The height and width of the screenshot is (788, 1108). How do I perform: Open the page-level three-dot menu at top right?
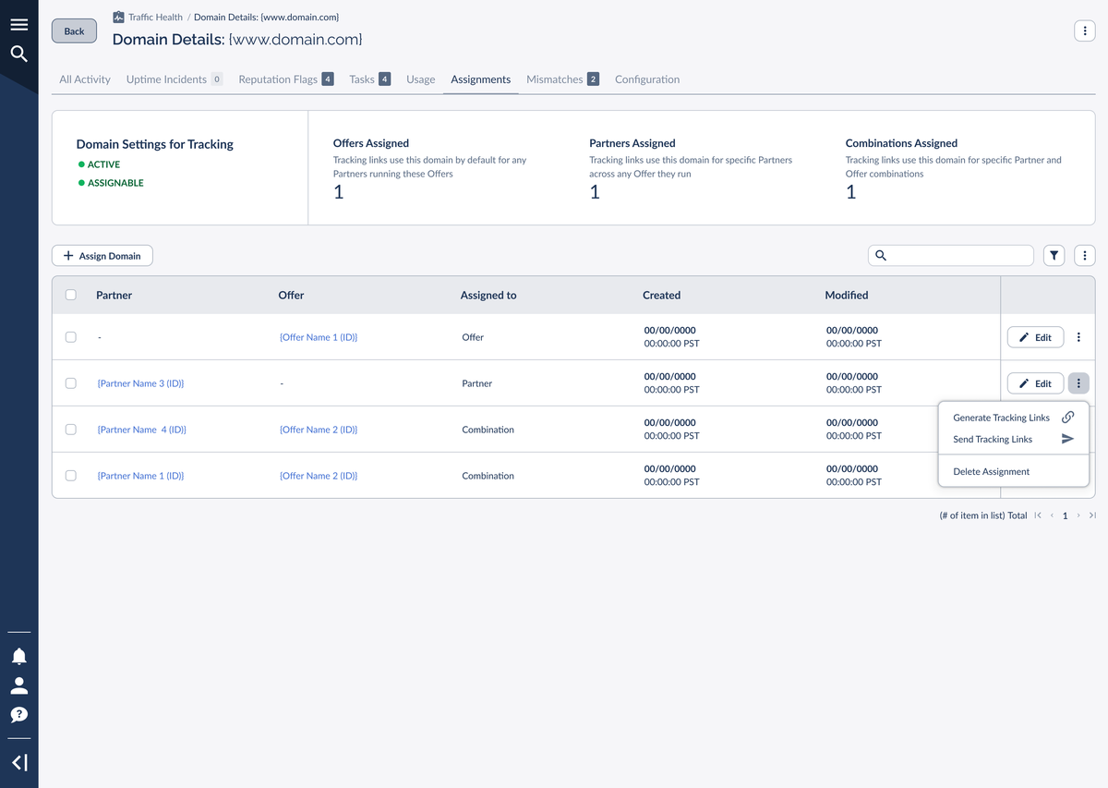point(1084,30)
